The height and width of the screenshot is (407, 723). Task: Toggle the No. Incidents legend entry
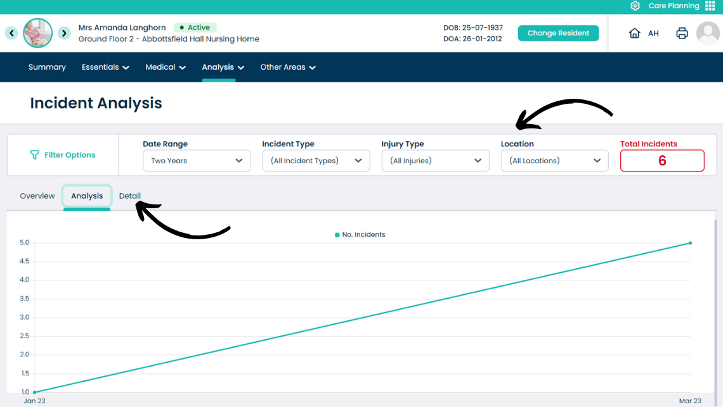tap(360, 235)
